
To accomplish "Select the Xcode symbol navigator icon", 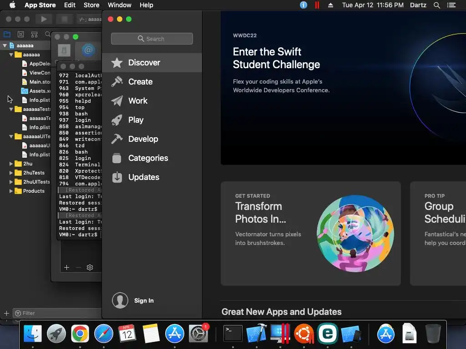I will 35,34.
